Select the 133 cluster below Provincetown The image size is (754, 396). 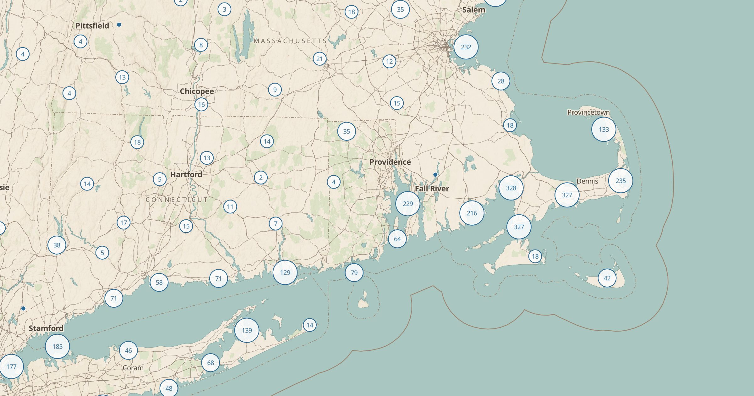604,129
